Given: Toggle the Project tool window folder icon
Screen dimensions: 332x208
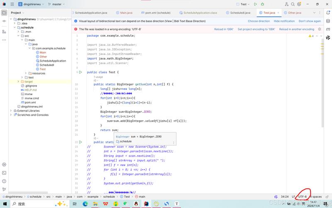Looking at the screenshot, I should (x=4, y=13).
